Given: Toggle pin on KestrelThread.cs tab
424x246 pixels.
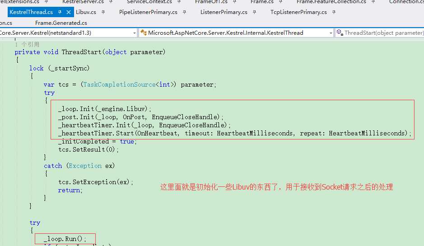Looking at the screenshot, I should pos(60,12).
